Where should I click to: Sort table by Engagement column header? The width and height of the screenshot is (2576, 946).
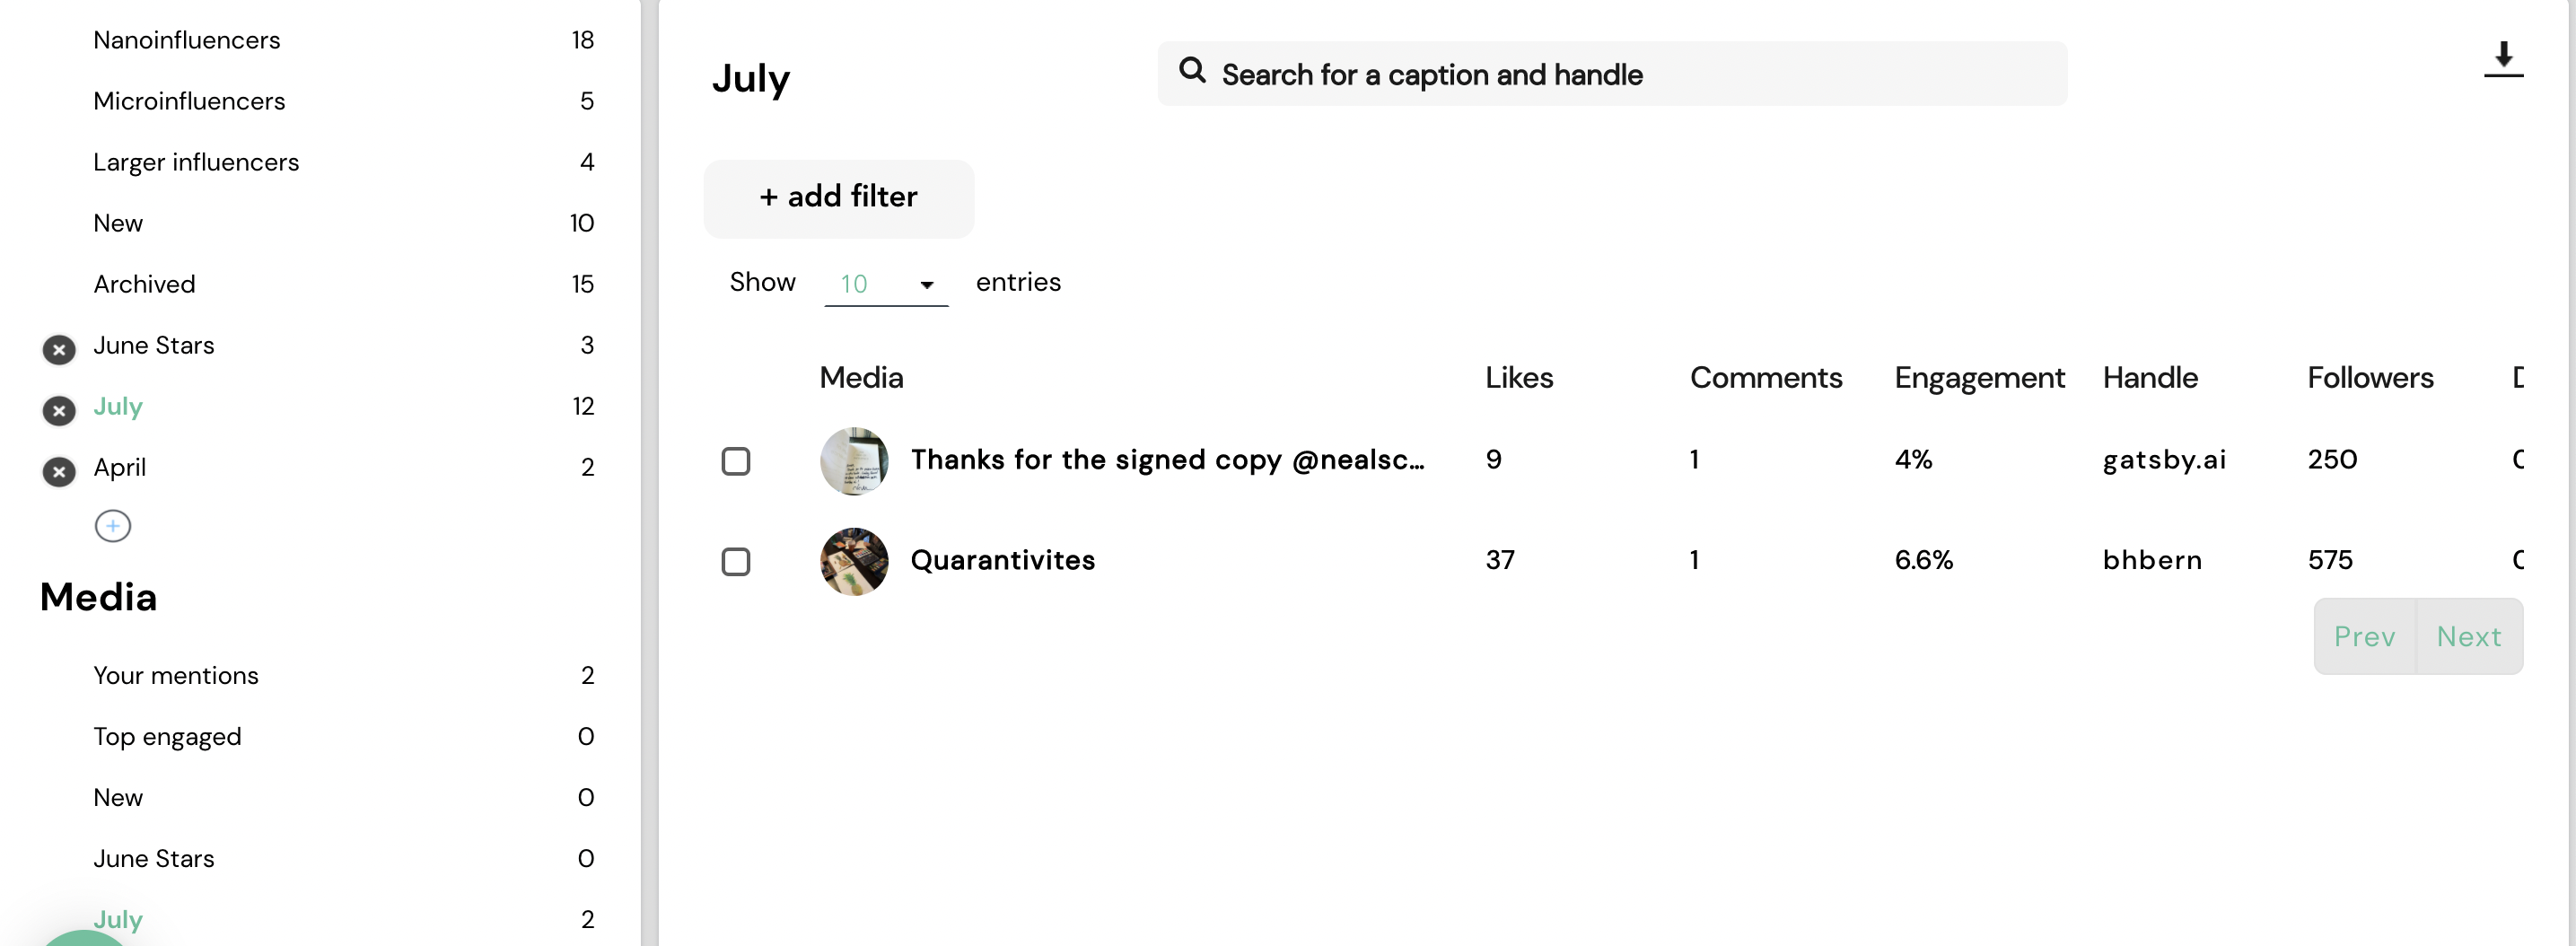click(1979, 377)
